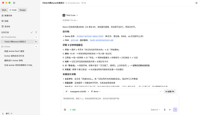Image resolution: width=200 pixels, height=115 pixels.
Task: Click the trae/agent-icSU65 source branch name
Action: click(x=78, y=92)
